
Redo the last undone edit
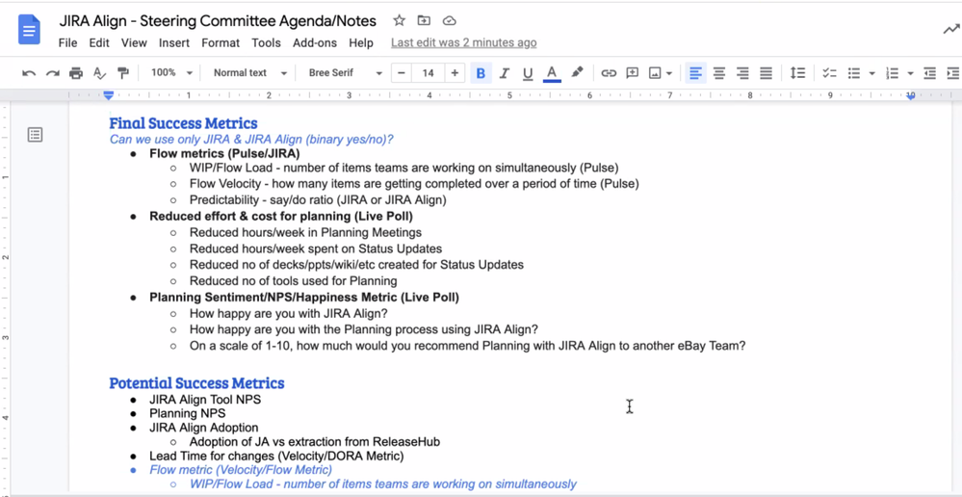point(52,73)
